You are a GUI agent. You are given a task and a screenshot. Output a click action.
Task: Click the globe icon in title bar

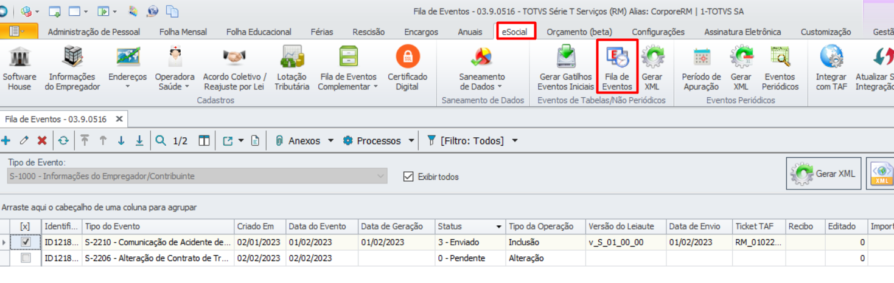coord(153,11)
